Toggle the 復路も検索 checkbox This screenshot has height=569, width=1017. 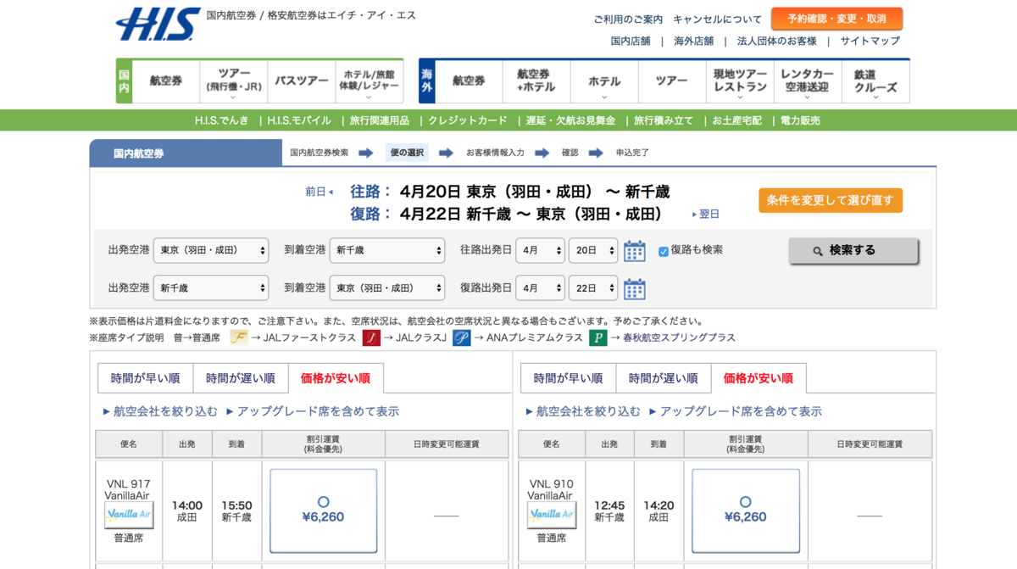coord(664,251)
